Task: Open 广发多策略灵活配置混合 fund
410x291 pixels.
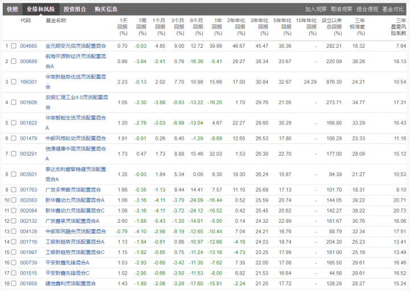Action: click(73, 190)
